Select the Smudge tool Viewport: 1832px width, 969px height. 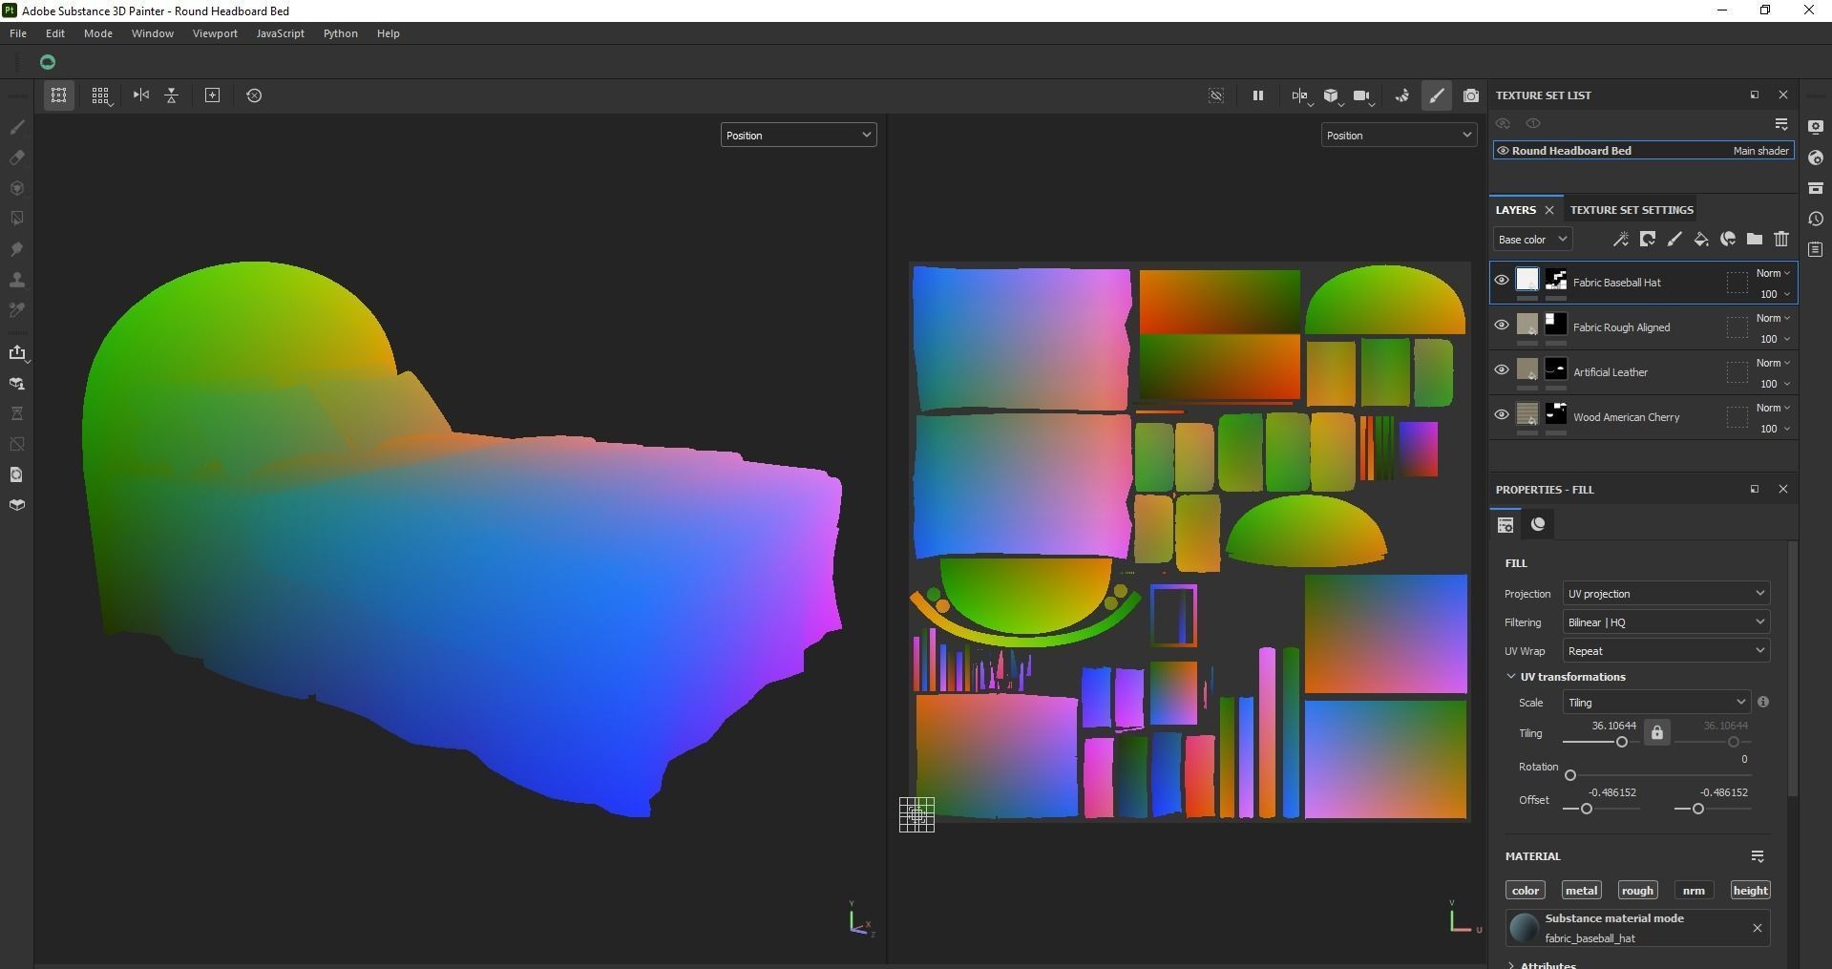pyautogui.click(x=17, y=249)
